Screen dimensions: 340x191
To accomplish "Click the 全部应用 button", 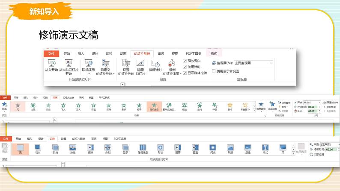I will (x=317, y=154).
